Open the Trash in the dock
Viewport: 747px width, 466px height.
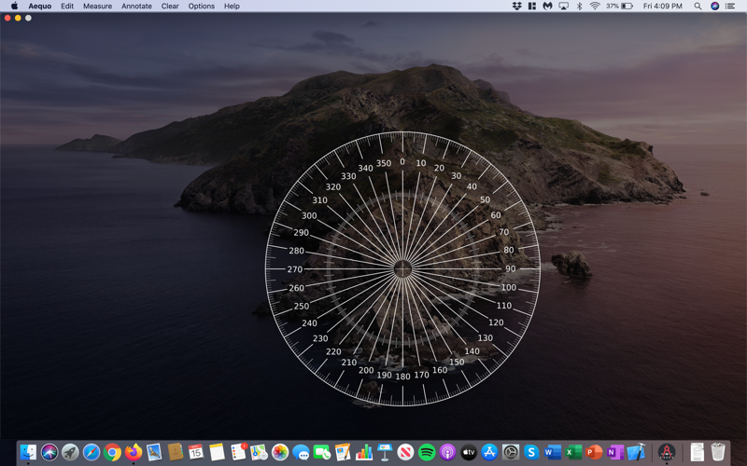(x=718, y=453)
